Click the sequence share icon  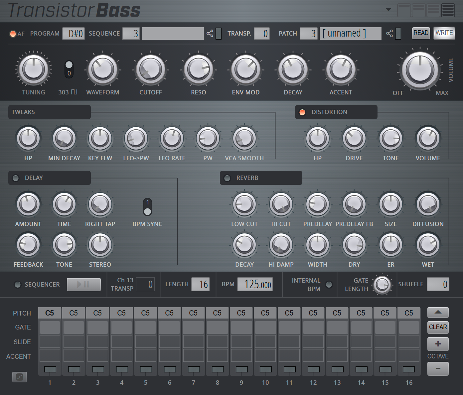click(x=210, y=33)
